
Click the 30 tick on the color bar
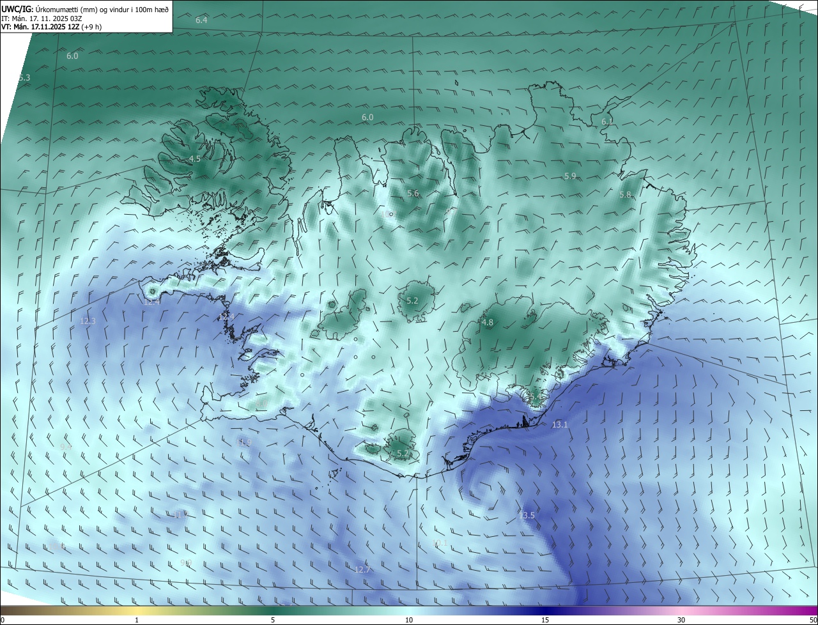pyautogui.click(x=681, y=620)
